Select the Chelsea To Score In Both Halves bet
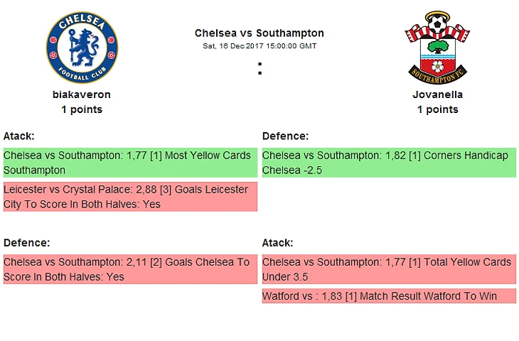The width and height of the screenshot is (519, 341). 129,269
